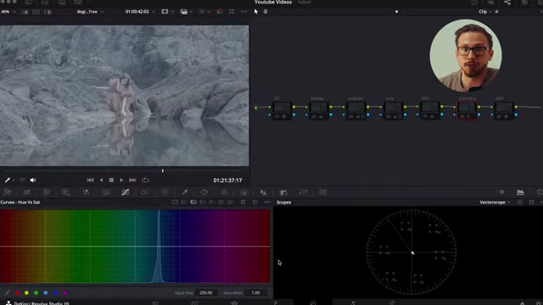This screenshot has height=305, width=543.
Task: Expand the picker tool options arrow
Action: [x=14, y=180]
